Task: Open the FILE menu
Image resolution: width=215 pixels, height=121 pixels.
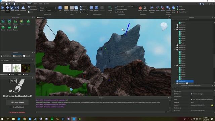Action: pos(2,4)
